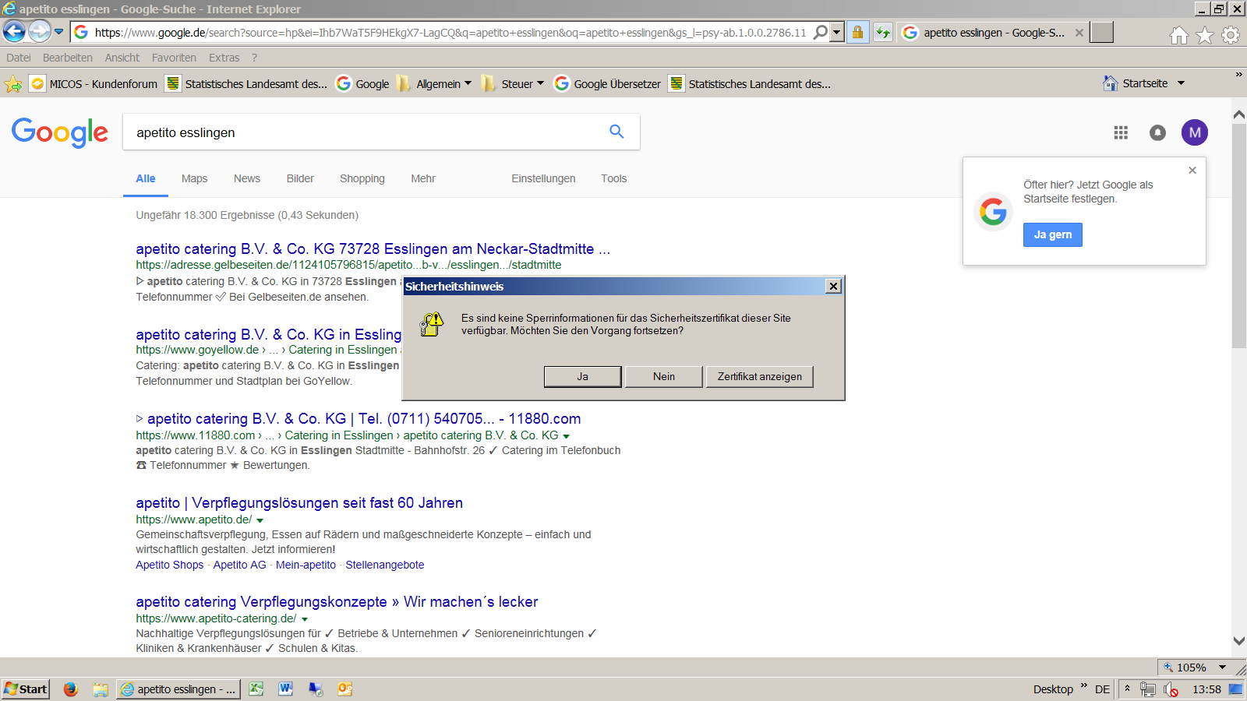Open recent pages dropdown next to Forward
The height and width of the screenshot is (701, 1247).
[x=58, y=32]
